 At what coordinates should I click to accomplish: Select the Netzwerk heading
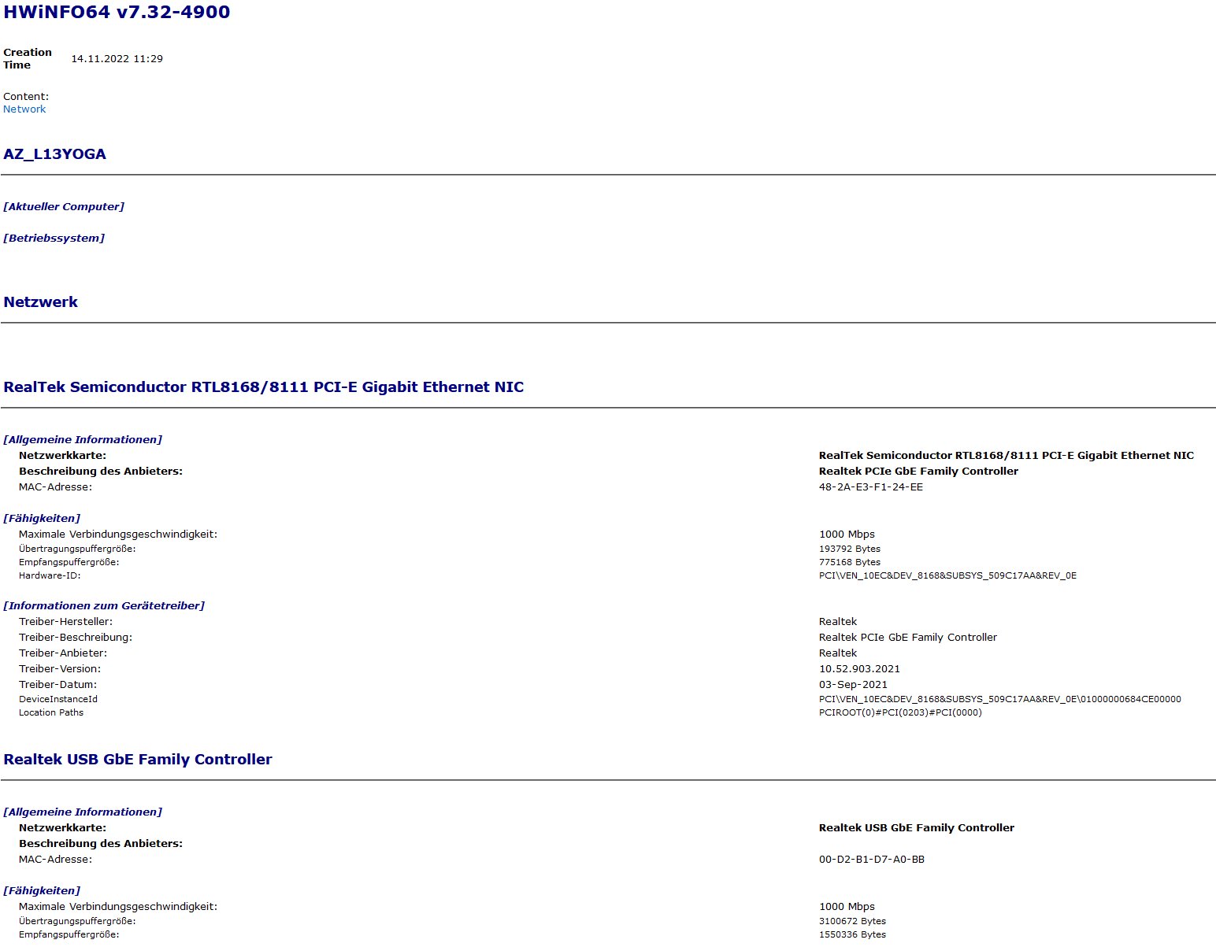point(41,302)
